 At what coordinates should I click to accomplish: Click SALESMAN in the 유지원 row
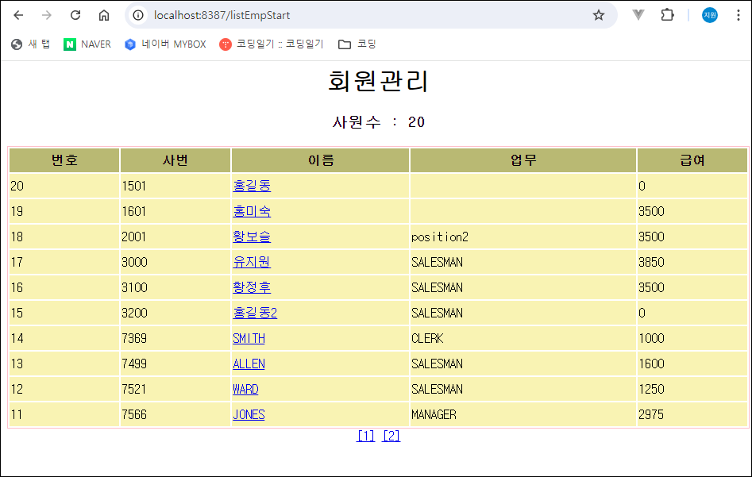(x=437, y=262)
